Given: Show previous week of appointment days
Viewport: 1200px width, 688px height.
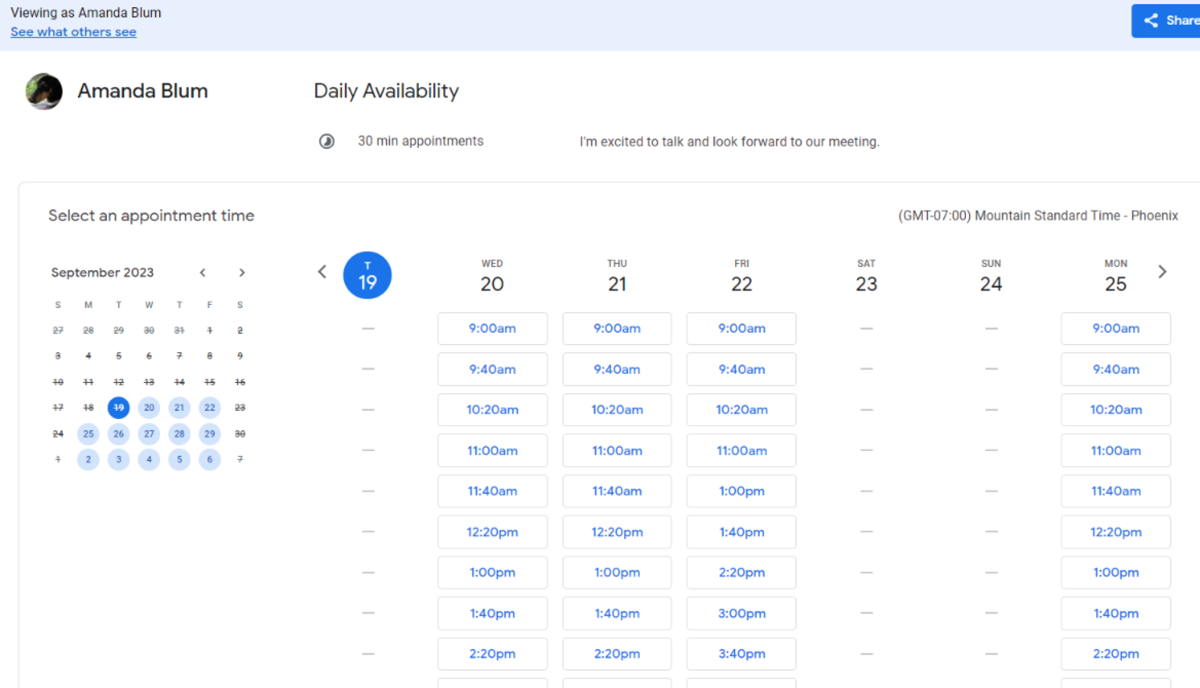Looking at the screenshot, I should coord(322,272).
